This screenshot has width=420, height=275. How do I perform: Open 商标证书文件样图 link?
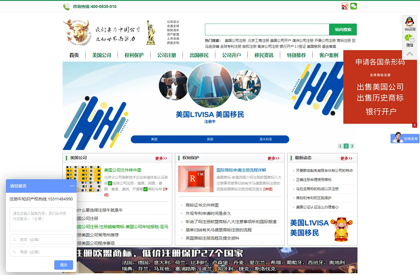[x=202, y=205]
